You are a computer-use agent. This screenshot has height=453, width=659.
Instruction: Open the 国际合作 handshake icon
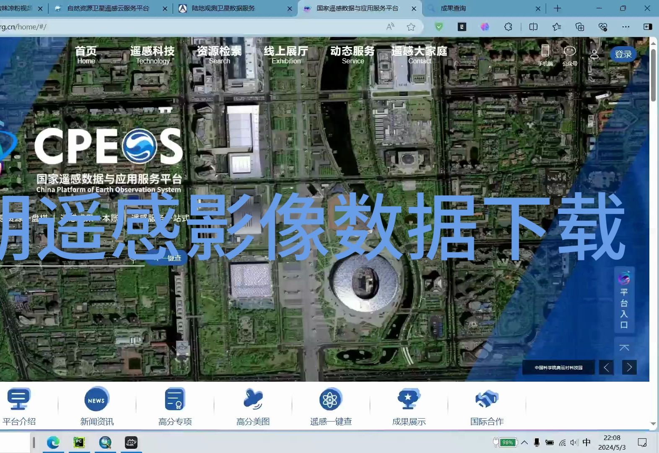[x=487, y=399]
